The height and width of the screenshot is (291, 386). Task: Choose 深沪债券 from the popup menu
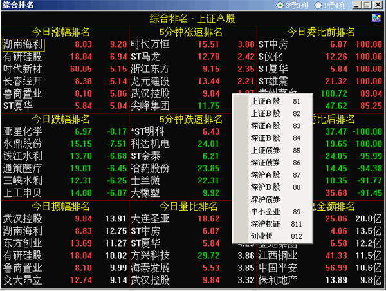click(273, 200)
